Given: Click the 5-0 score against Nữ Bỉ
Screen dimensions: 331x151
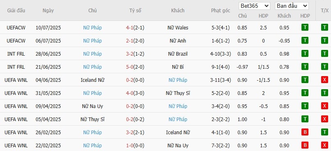Looking at the screenshot, I should (x=129, y=67).
